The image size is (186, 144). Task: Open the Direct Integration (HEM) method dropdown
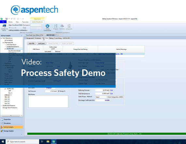point(115,97)
